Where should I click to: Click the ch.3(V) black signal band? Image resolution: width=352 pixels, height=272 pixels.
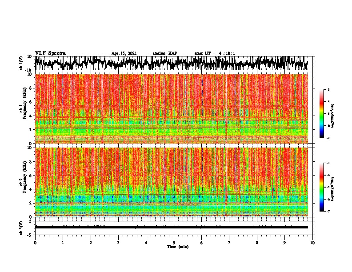pos(171,227)
